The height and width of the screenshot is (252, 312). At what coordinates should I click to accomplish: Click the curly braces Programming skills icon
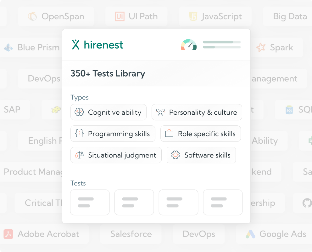click(x=79, y=134)
